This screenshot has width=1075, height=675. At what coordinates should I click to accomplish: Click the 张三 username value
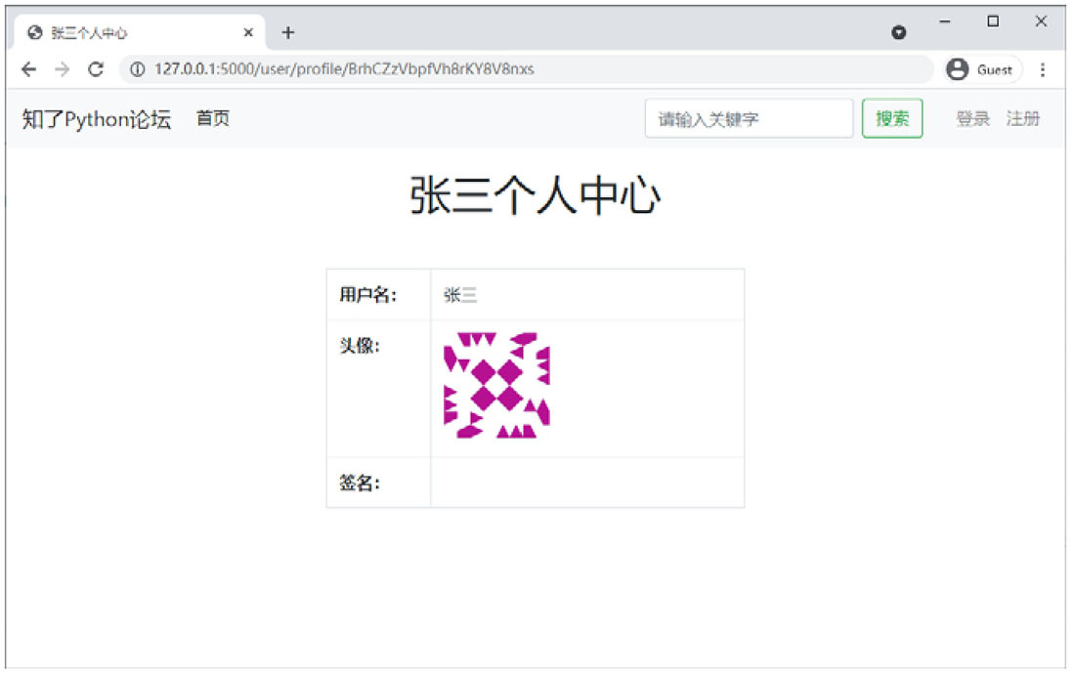click(460, 295)
